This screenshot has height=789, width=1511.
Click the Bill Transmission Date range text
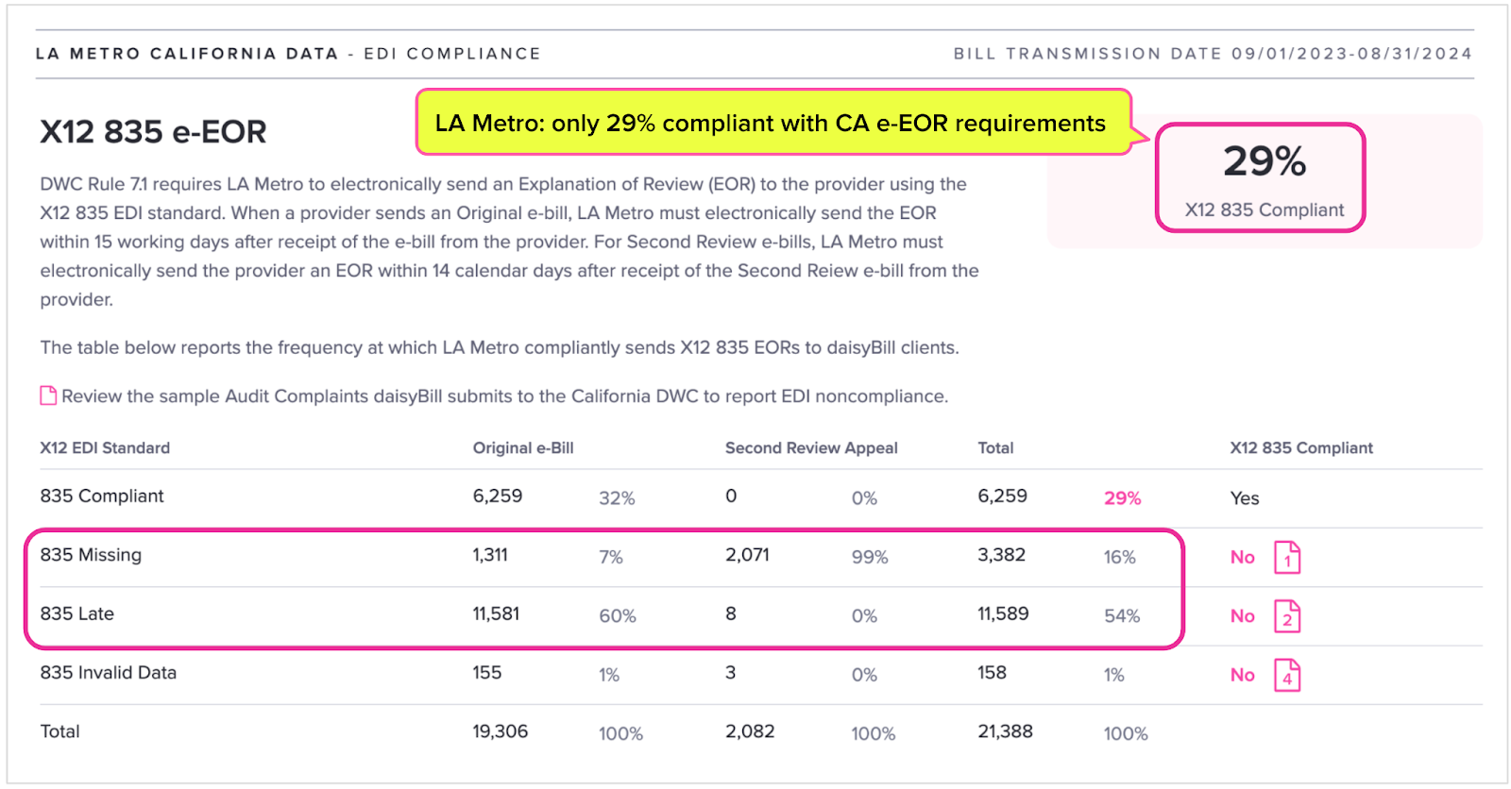[1213, 54]
